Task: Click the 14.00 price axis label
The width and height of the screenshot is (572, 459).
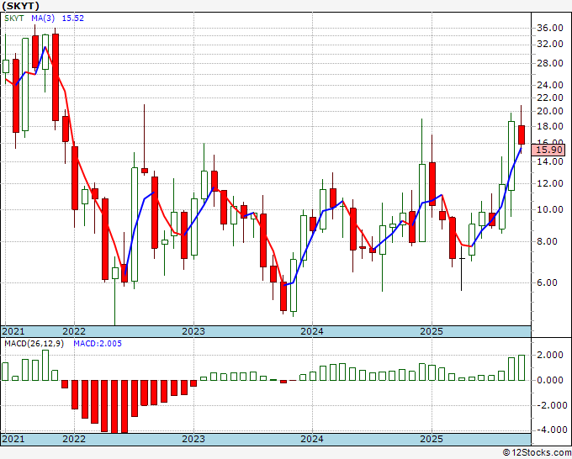Action: pyautogui.click(x=550, y=161)
